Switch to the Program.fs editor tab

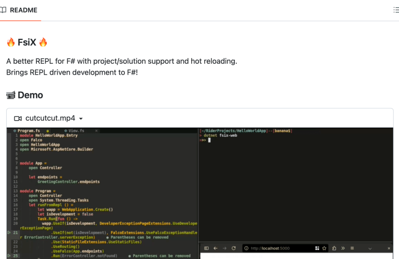(28, 131)
